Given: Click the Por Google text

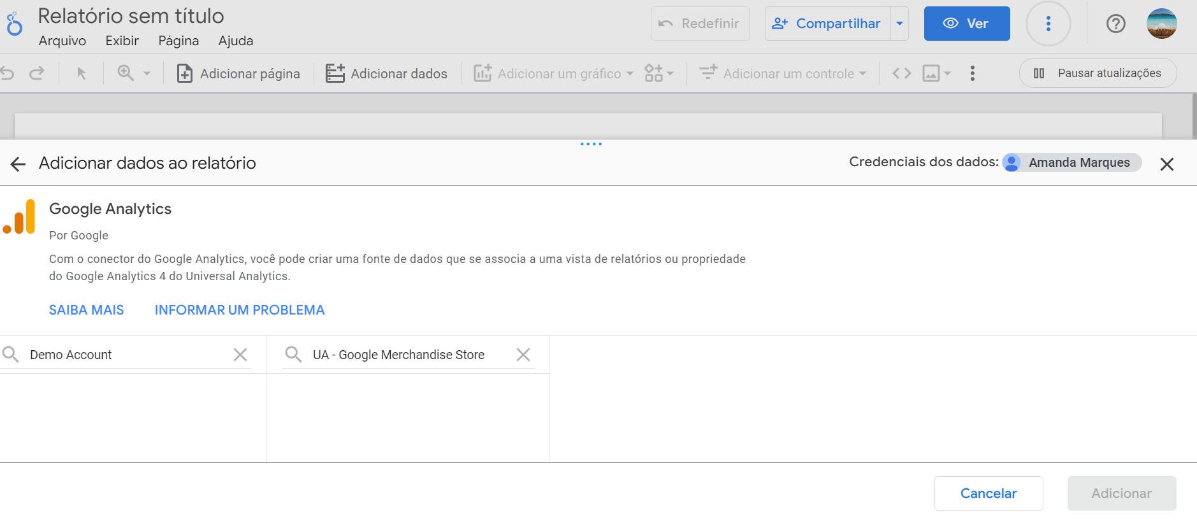Looking at the screenshot, I should (x=79, y=236).
